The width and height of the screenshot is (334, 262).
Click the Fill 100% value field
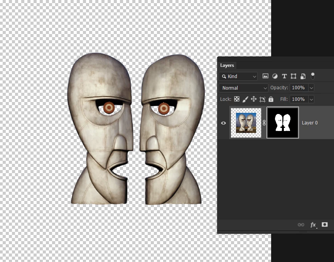[299, 99]
